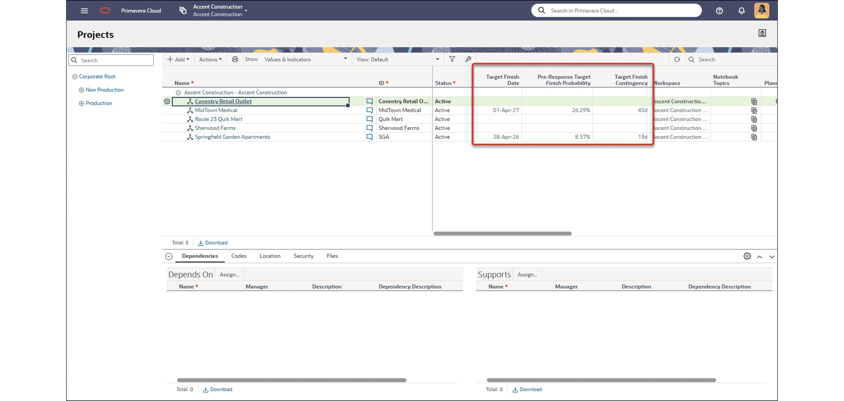Collapse the Corporate Root tree node
This screenshot has width=844, height=401.
tap(75, 77)
